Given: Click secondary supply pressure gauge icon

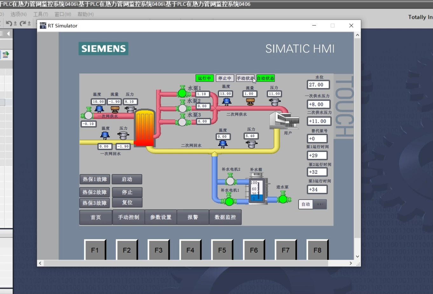Looking at the screenshot, I should 274,102.
